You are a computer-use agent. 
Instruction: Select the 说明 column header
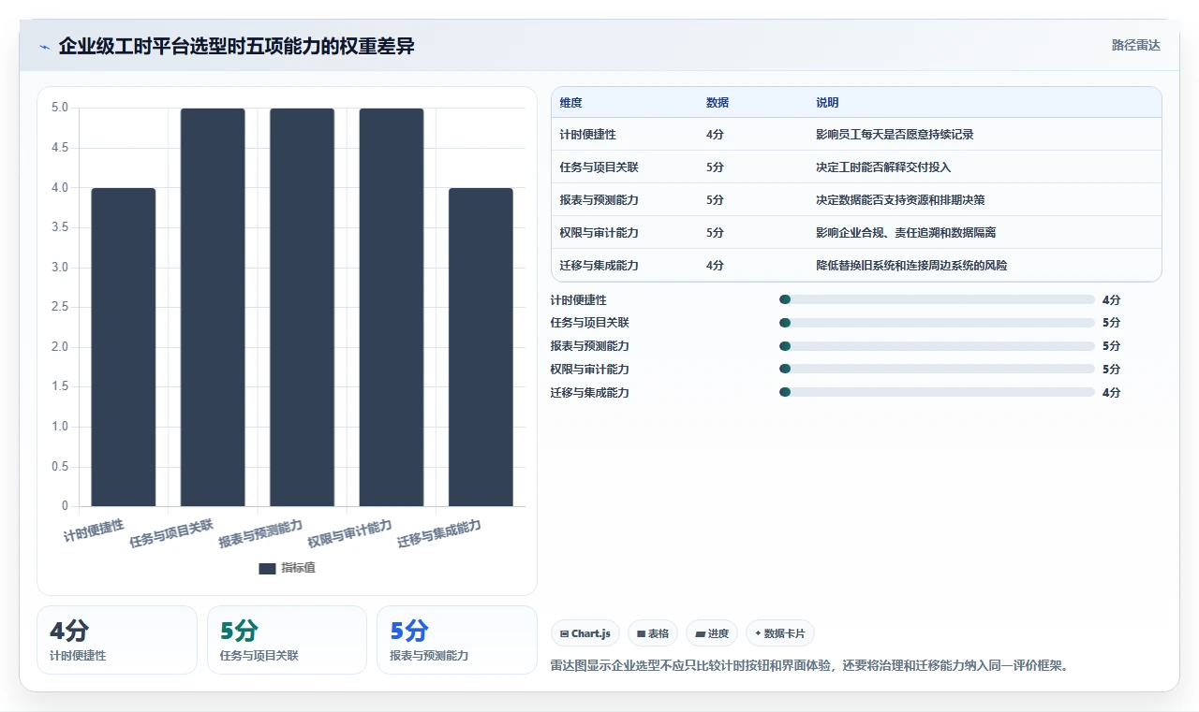click(827, 103)
